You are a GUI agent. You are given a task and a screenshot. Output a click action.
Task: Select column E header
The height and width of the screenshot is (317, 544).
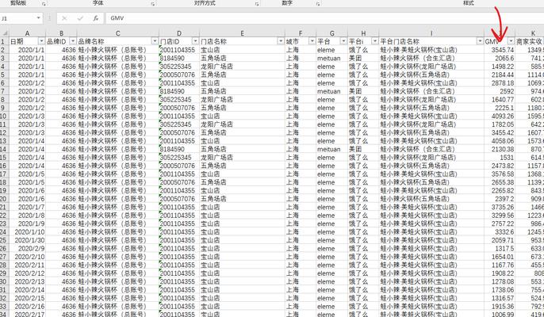click(242, 33)
